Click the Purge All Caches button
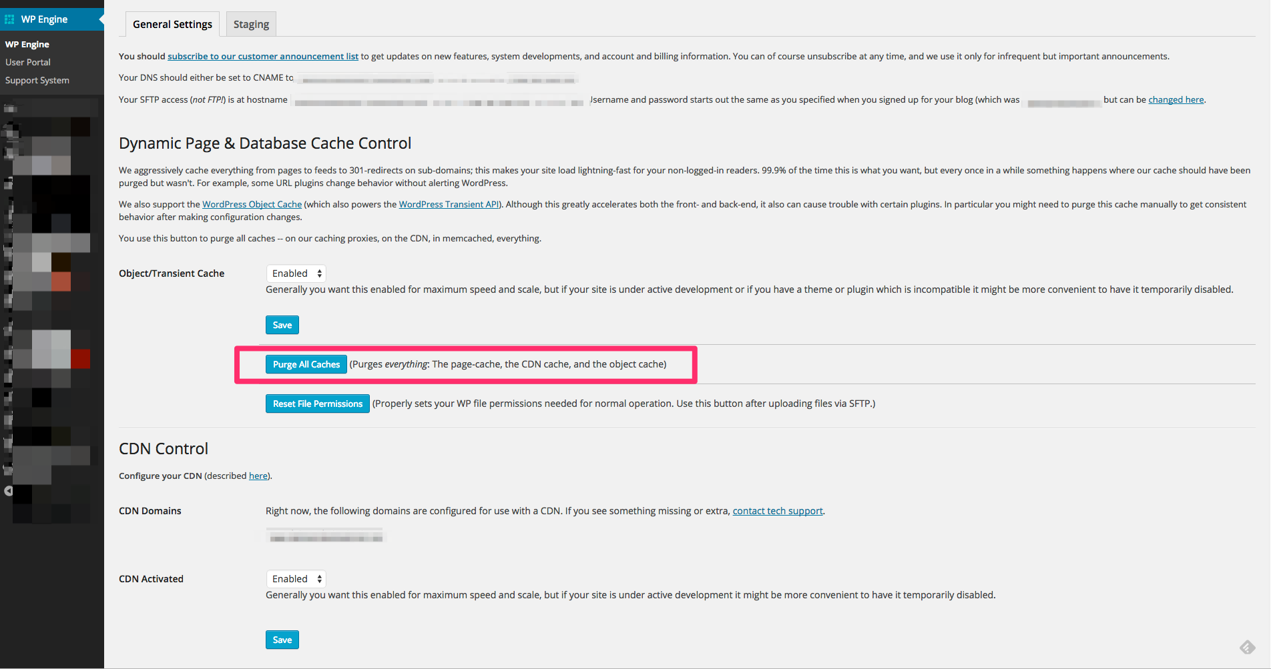This screenshot has width=1271, height=669. tap(306, 365)
